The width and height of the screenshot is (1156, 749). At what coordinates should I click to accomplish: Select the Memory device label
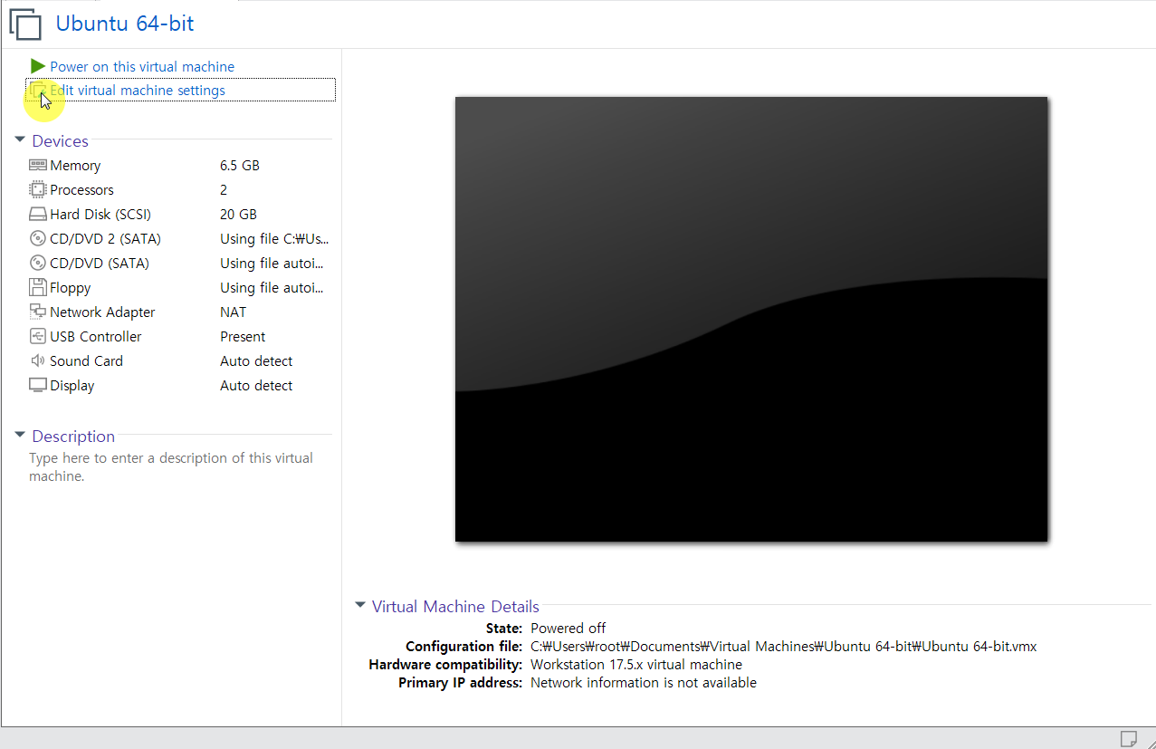tap(75, 166)
